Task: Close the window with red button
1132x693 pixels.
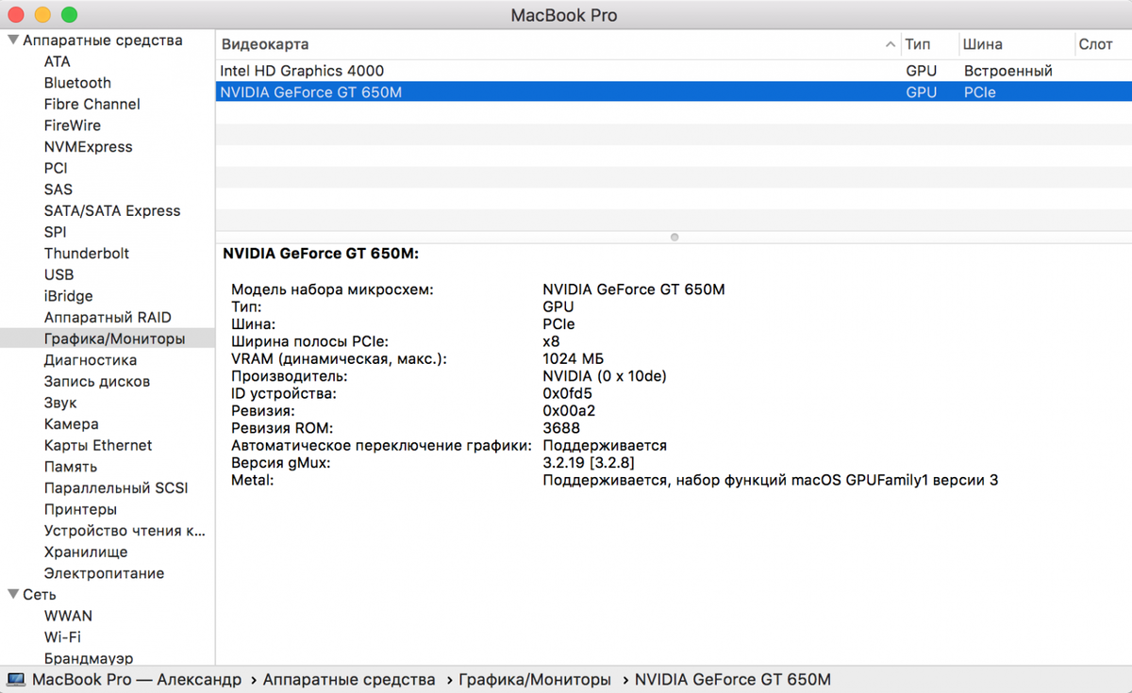Action: click(16, 15)
